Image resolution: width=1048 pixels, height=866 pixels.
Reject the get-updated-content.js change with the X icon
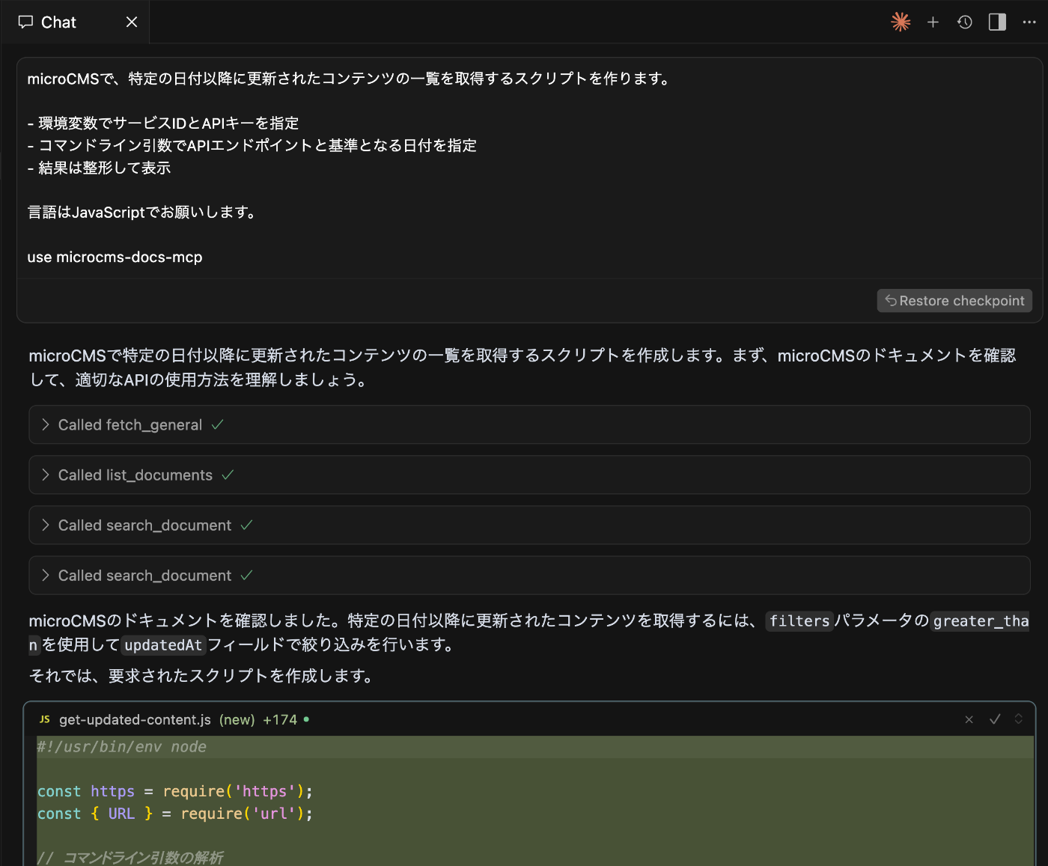pyautogui.click(x=969, y=719)
